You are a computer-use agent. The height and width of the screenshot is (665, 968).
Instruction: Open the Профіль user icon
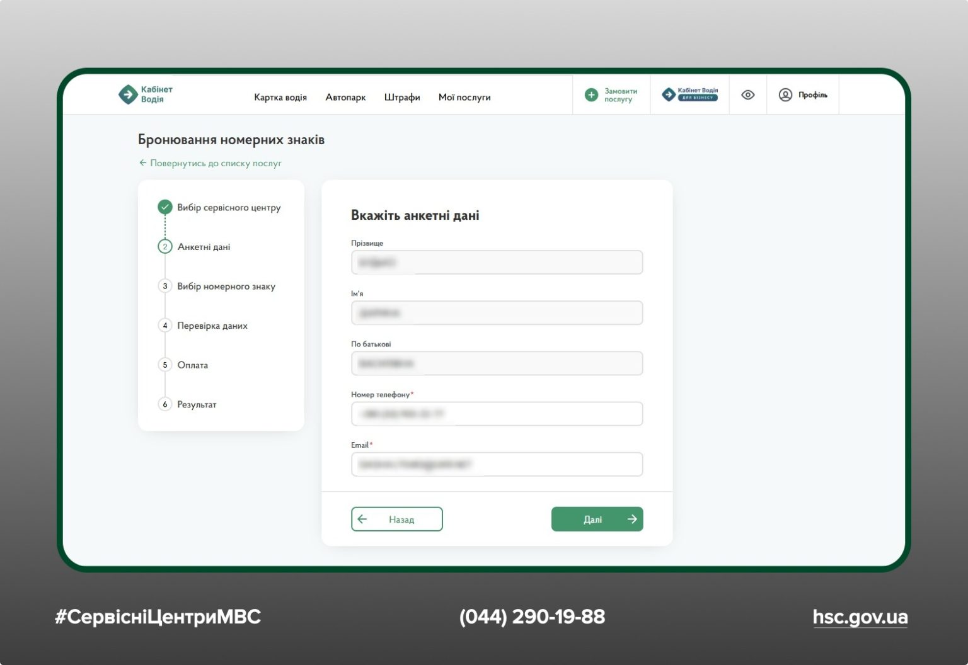click(x=785, y=95)
